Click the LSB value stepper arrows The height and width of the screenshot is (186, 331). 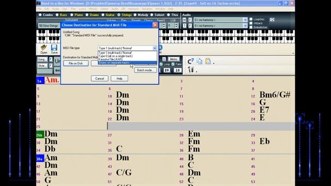click(176, 25)
